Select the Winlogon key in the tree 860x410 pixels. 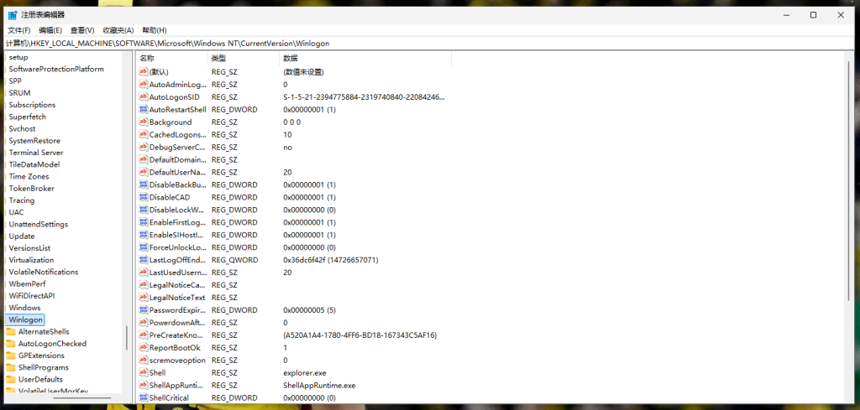pos(25,319)
